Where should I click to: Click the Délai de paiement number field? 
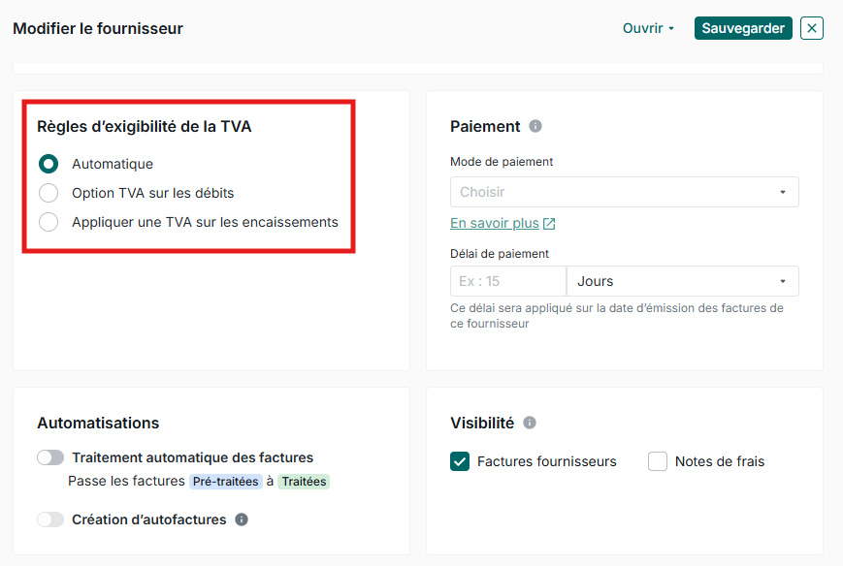pos(507,281)
